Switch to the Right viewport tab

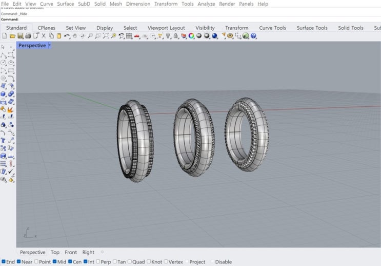tap(88, 252)
